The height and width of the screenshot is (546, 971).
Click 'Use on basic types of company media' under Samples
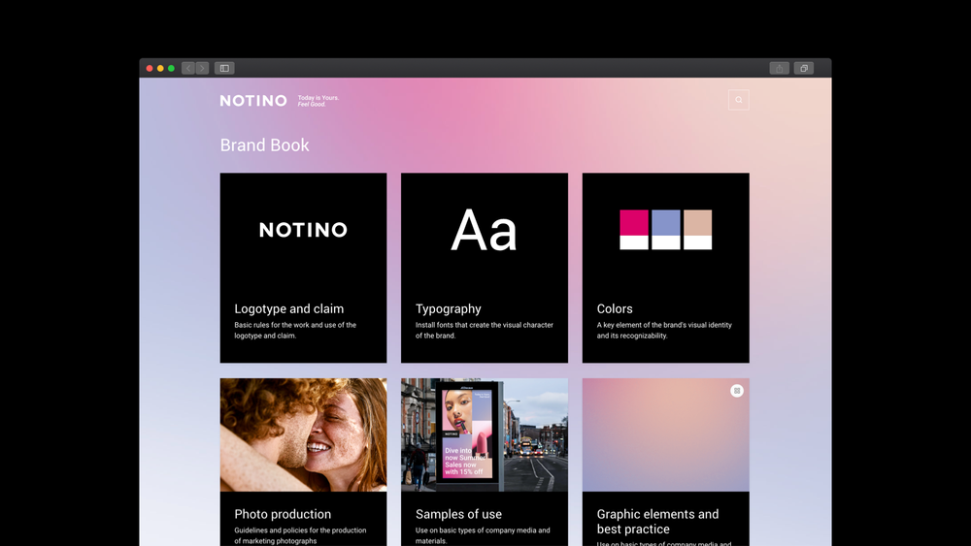(x=483, y=535)
